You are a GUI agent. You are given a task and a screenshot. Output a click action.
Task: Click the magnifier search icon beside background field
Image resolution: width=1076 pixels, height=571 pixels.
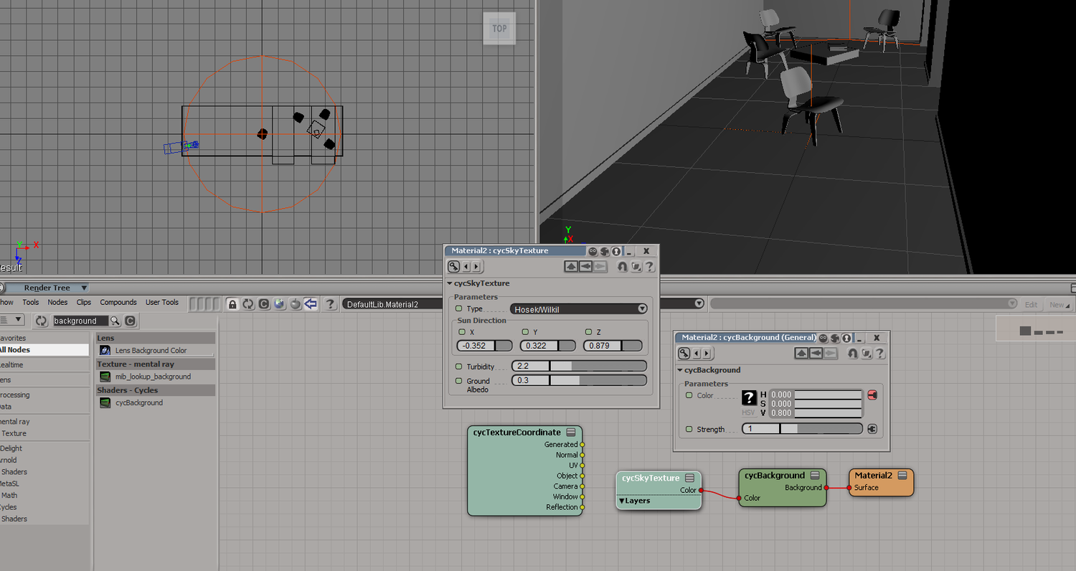pyautogui.click(x=115, y=321)
